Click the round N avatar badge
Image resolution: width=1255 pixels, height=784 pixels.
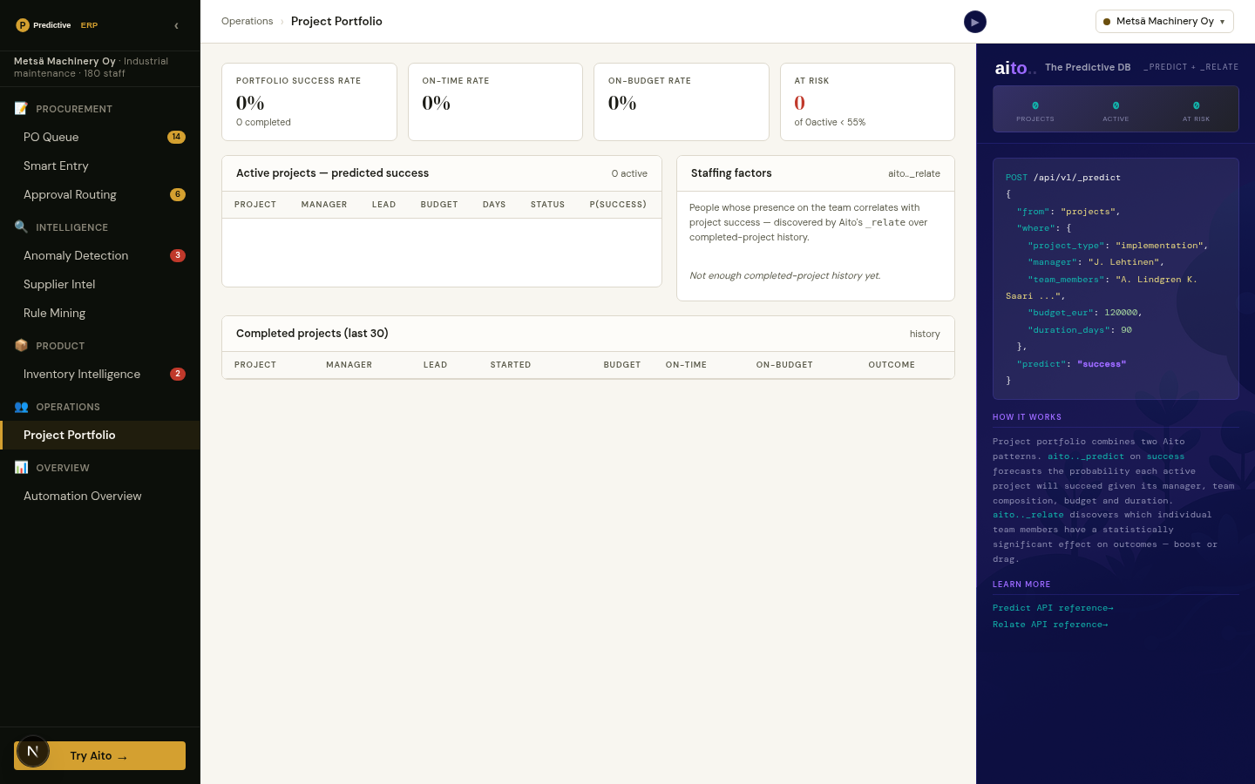(x=33, y=751)
